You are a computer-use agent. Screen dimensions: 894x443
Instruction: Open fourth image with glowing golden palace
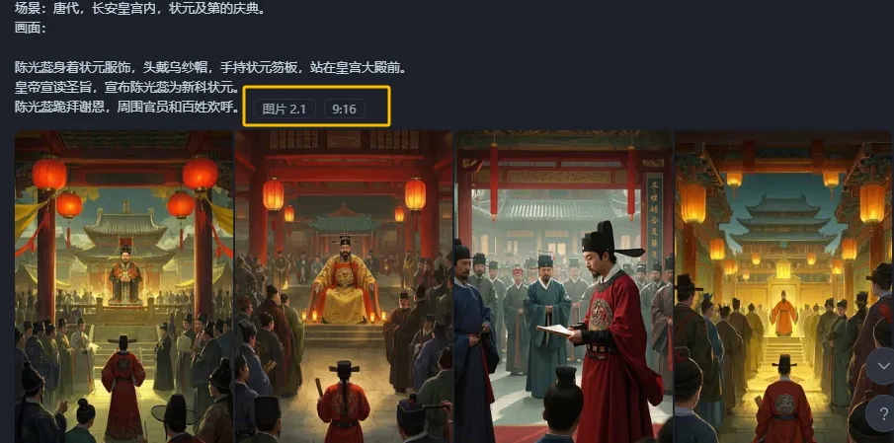coord(784,286)
